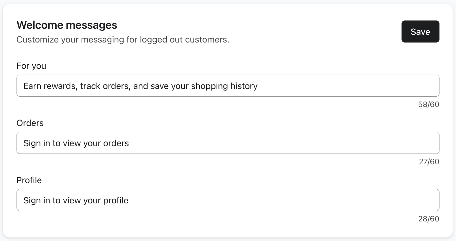The width and height of the screenshot is (456, 241).
Task: Click inside the Profile message text box
Action: tap(228, 200)
